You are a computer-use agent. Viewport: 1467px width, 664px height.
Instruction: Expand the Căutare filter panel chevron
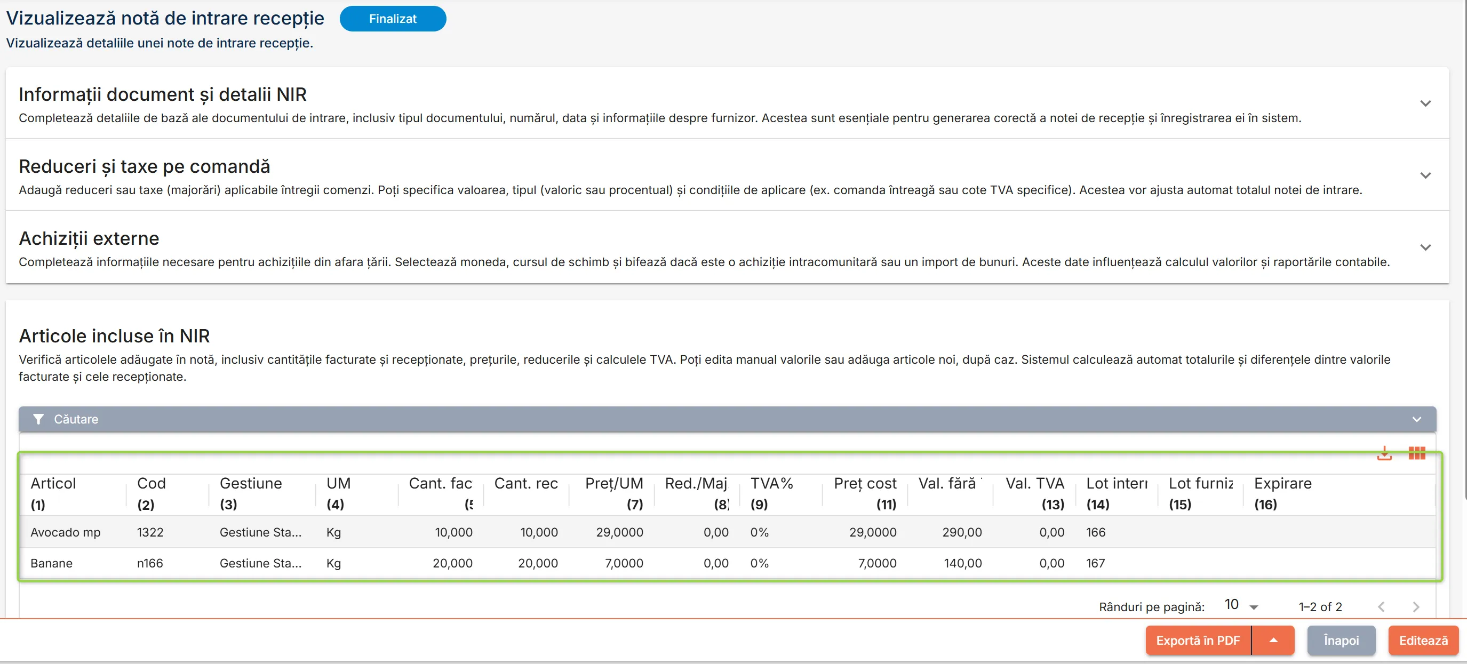[x=1416, y=419]
